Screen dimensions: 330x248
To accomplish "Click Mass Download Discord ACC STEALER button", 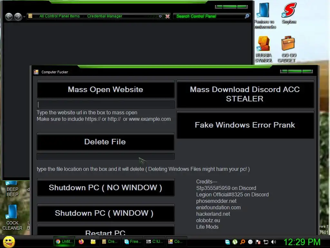I will tap(245, 94).
